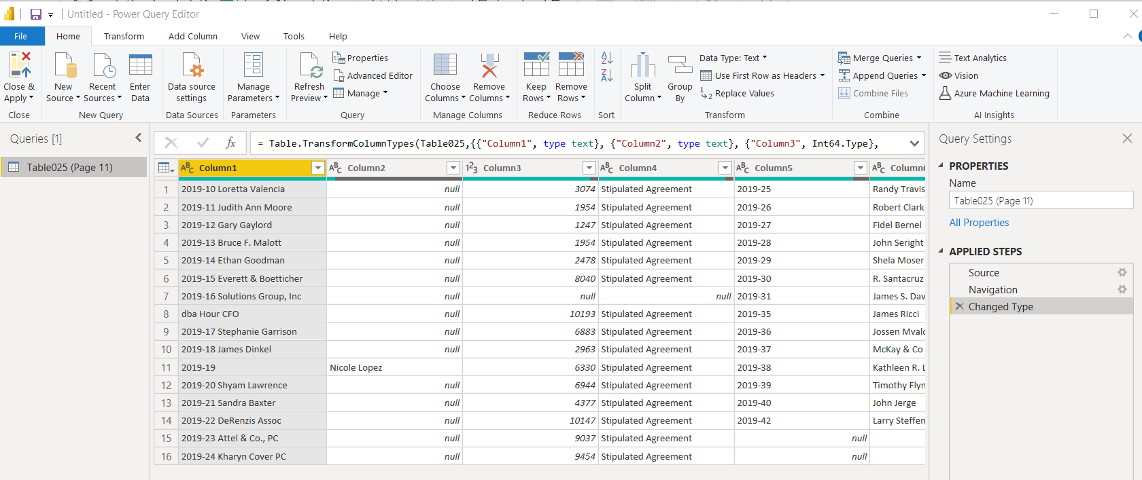
Task: Open table options icon at grid corner
Action: pos(166,168)
